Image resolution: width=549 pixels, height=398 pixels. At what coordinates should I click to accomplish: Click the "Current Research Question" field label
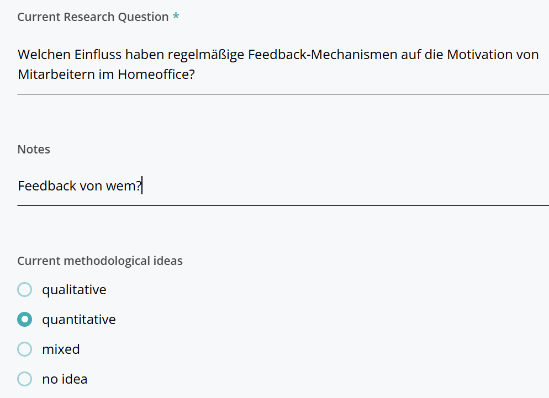93,17
